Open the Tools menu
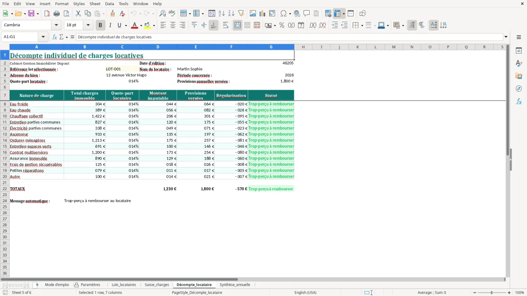This screenshot has height=296, width=527. pyautogui.click(x=123, y=4)
